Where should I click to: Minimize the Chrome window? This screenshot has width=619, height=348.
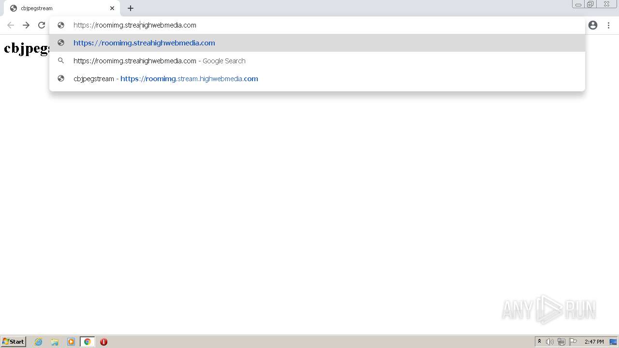point(578,4)
